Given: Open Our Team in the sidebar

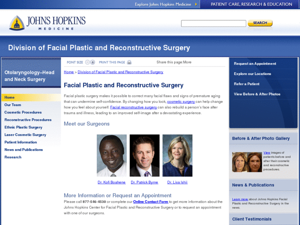Looking at the screenshot, I should pos(13,105).
